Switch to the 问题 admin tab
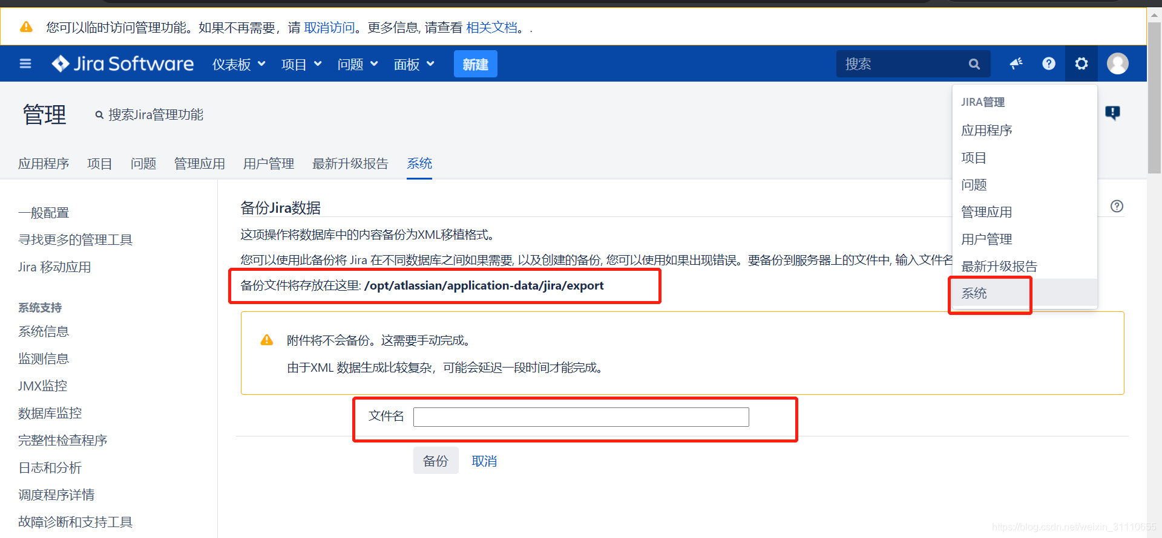The width and height of the screenshot is (1162, 538). [x=143, y=164]
